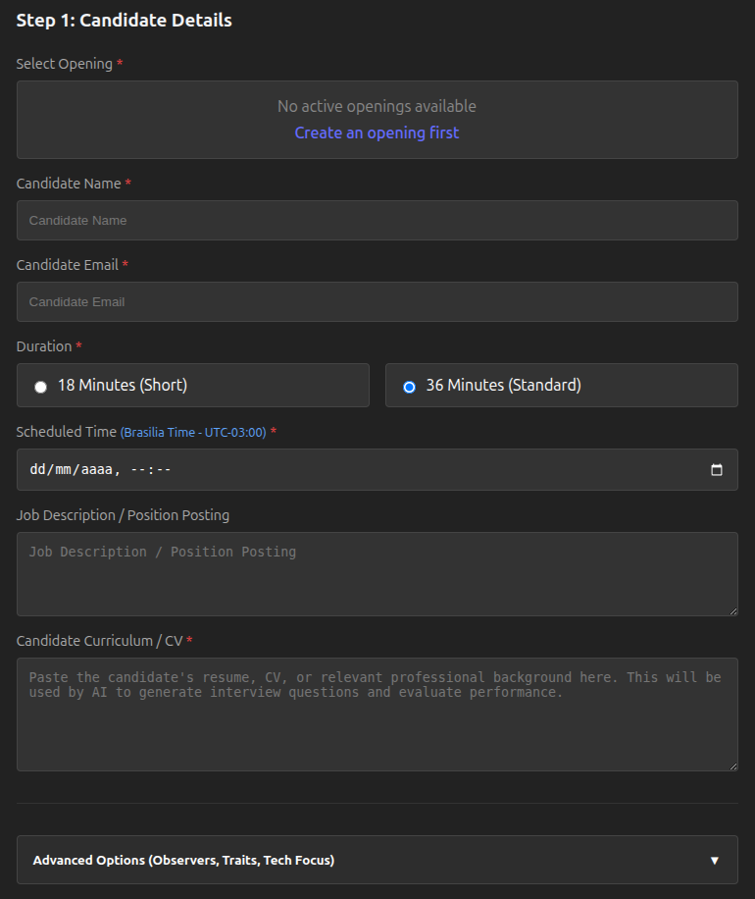Screen dimensions: 755x899
Task: Select the minutes segment in Scheduled Time
Action: click(163, 470)
